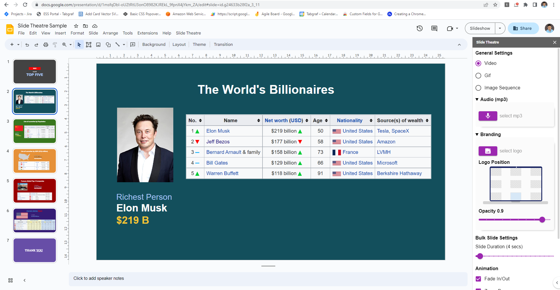Check the cloud save status icon

coord(95,26)
